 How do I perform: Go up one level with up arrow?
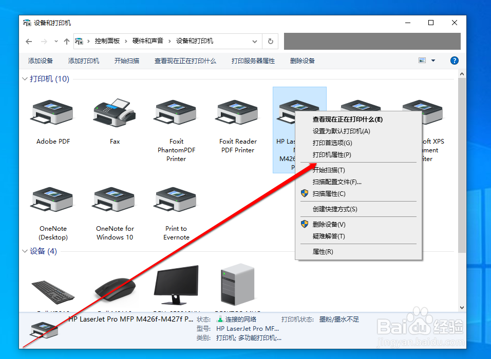pos(67,41)
